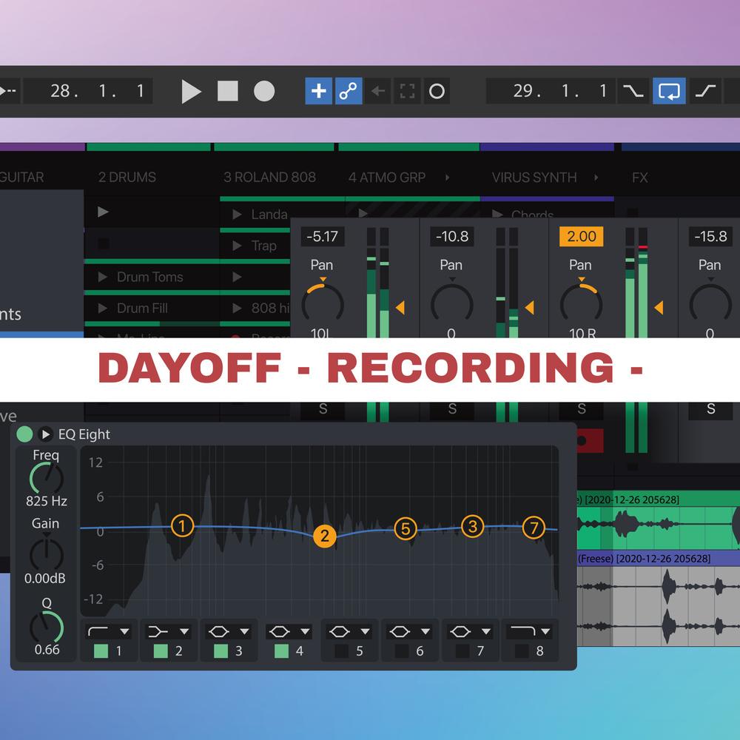Disable EQ band 3 checkbox
Viewport: 740px width, 740px height.
[x=221, y=651]
